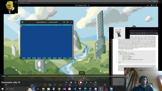Skip to the previous track

point(71,82)
